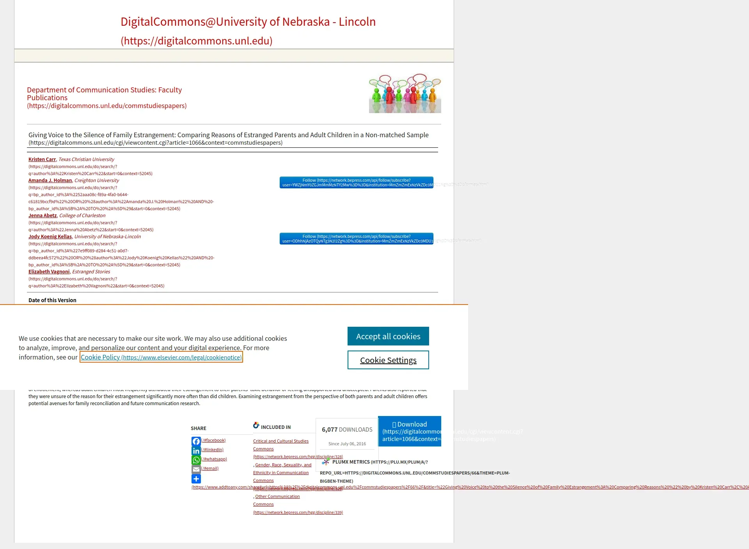The image size is (749, 549).
Task: Click the speech bubble people thumbnail image
Action: [x=405, y=94]
